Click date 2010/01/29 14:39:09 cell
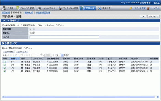Viewport: 161px width, 101px height. coord(139,68)
